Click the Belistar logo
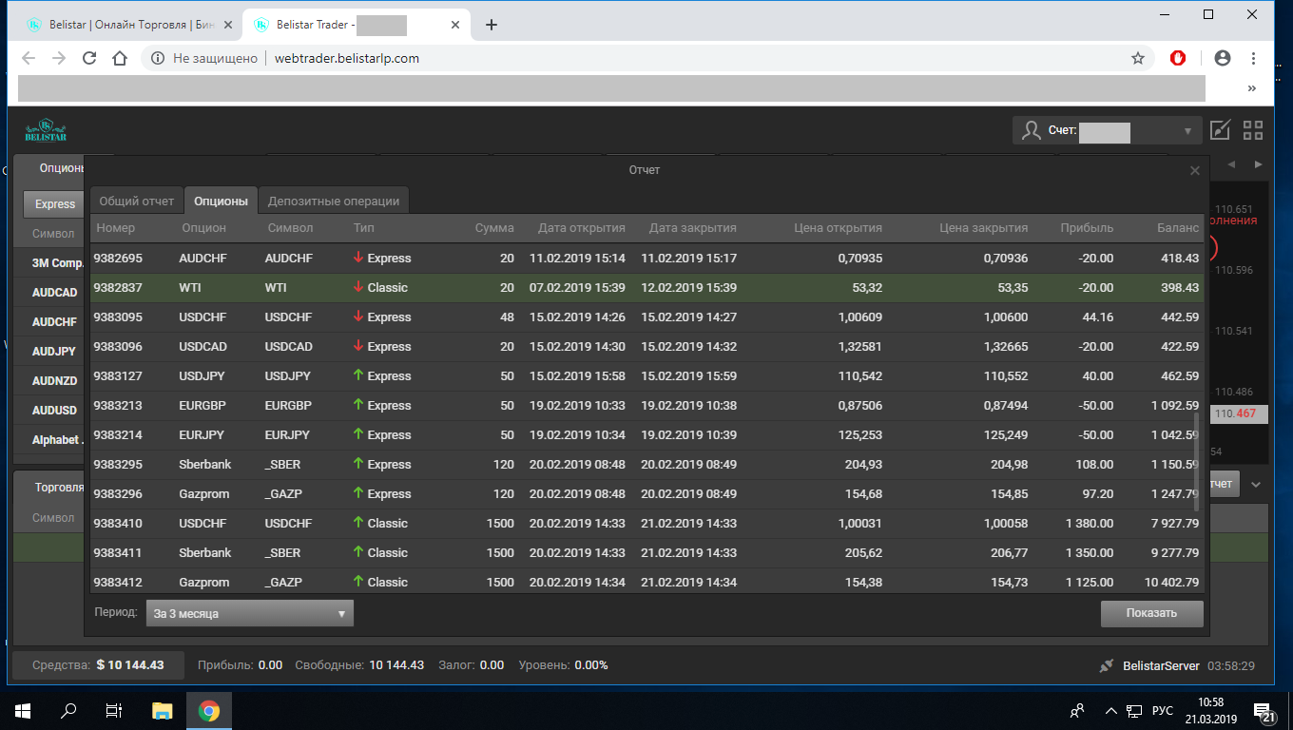1293x730 pixels. point(46,130)
